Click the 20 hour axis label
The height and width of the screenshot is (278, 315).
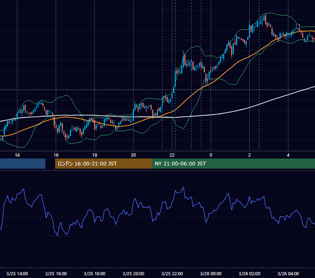pyautogui.click(x=133, y=155)
